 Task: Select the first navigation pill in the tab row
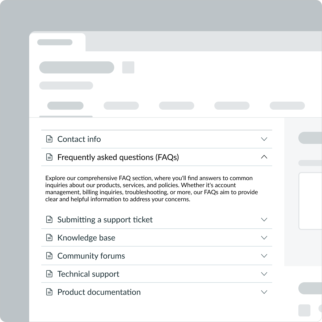tap(65, 105)
